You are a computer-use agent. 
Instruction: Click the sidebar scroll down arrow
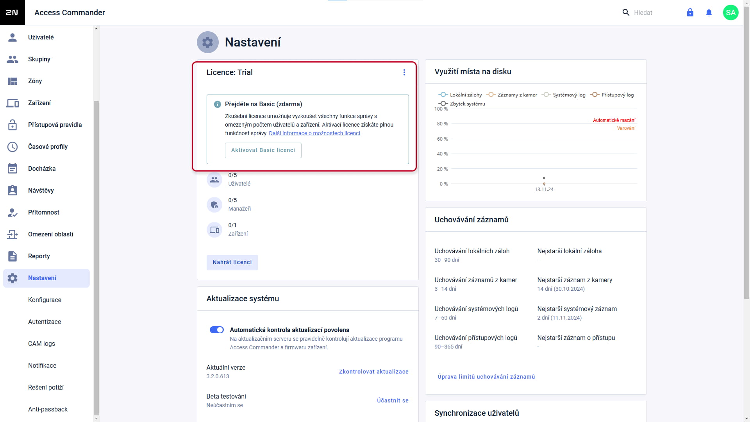click(x=96, y=418)
